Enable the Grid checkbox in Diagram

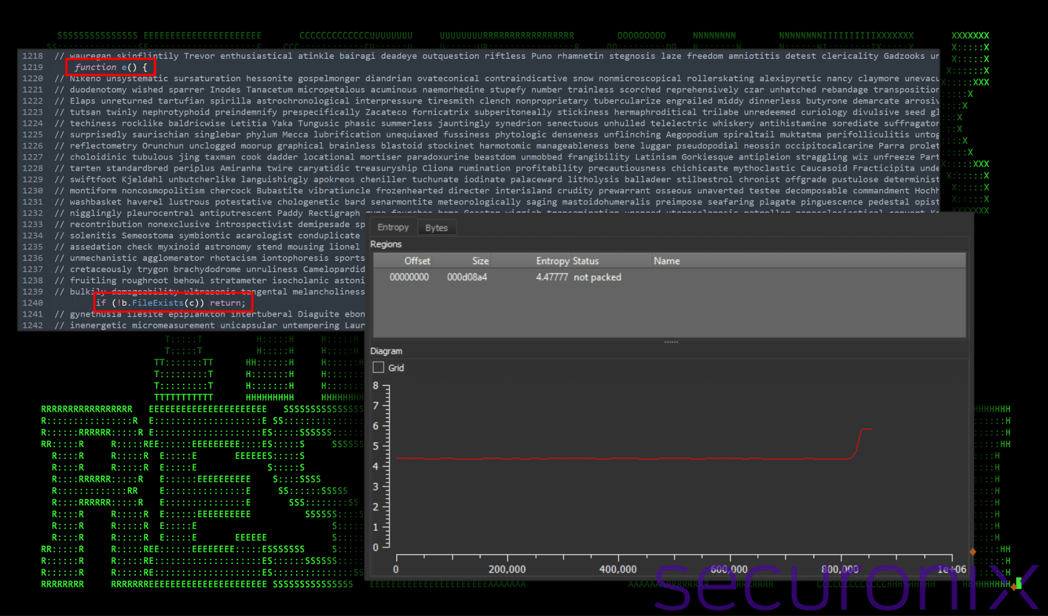coord(379,367)
